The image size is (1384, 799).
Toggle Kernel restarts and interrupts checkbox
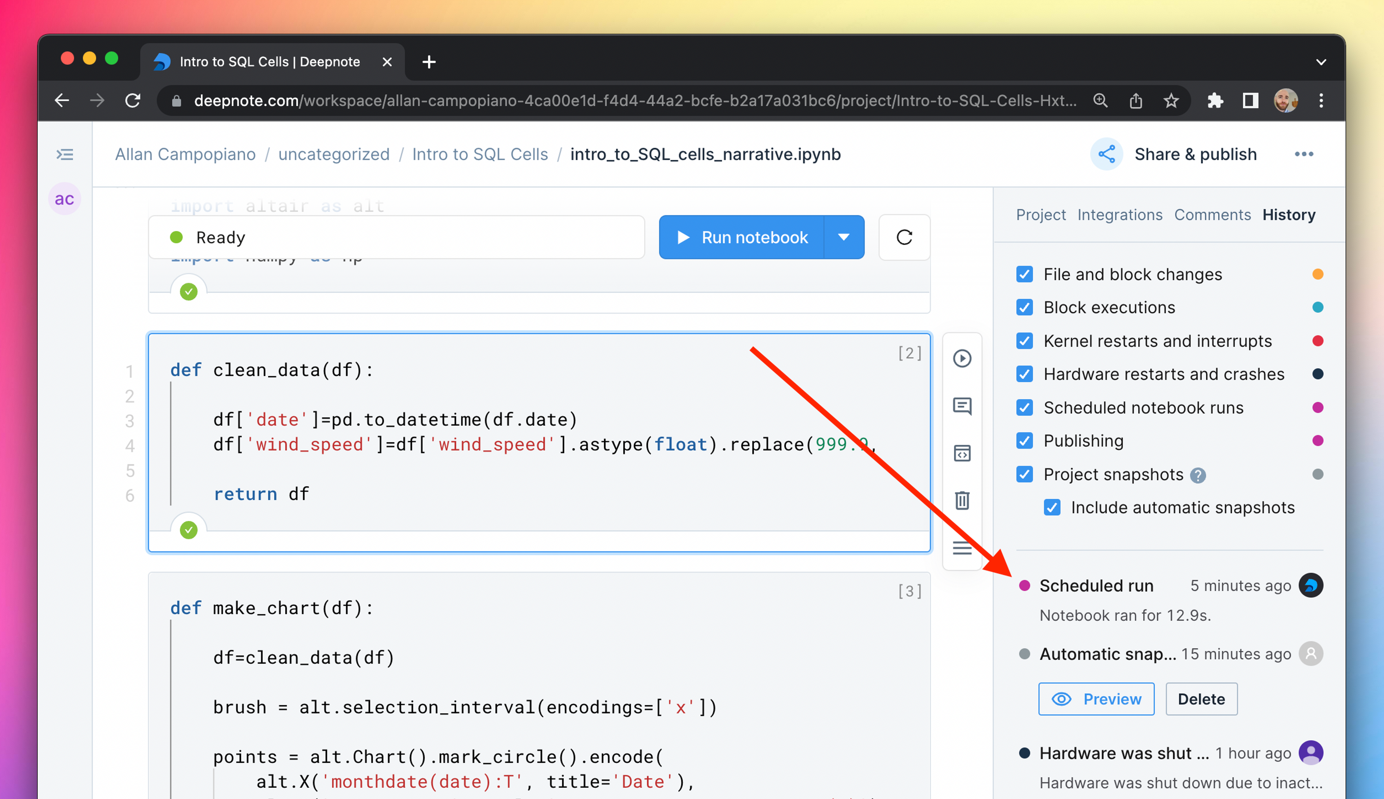[x=1024, y=341]
